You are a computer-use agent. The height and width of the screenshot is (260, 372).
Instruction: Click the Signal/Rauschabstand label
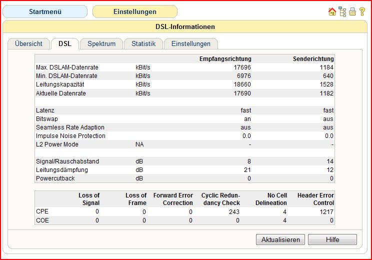pos(67,161)
